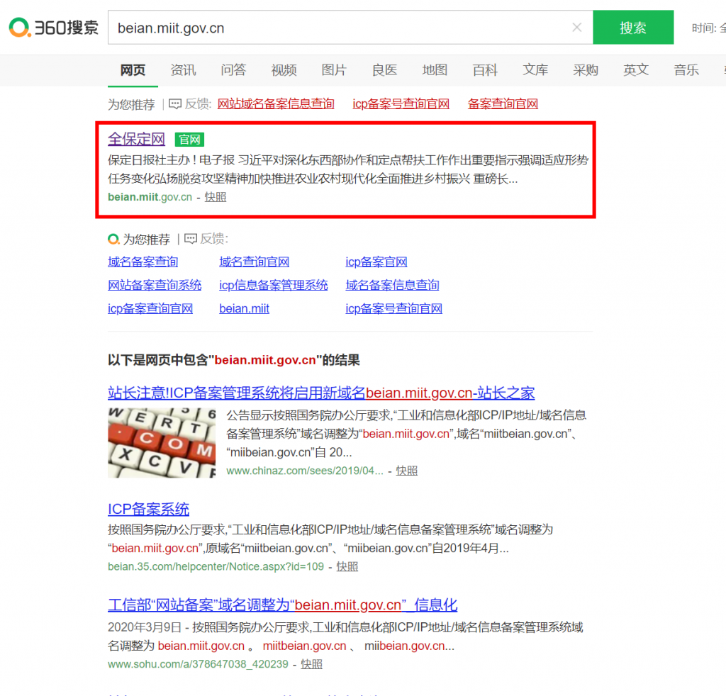Open the 时间 filter at top right
Screen dimensions: 726x696
coord(708,28)
